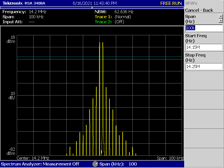This screenshot has height=168, width=224.
Task: Increase span with the up arrow
Action: (x=221, y=16)
